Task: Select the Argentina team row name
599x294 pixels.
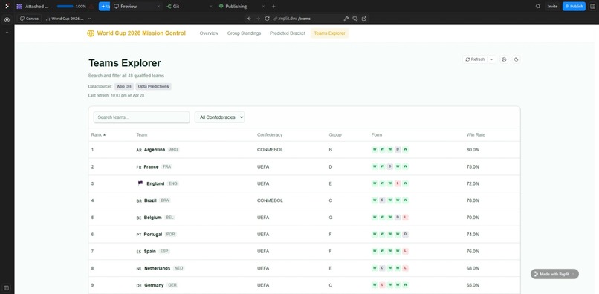Action: coord(155,150)
